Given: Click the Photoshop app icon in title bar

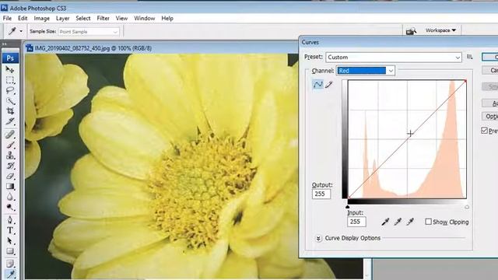Looking at the screenshot, I should coord(4,7).
